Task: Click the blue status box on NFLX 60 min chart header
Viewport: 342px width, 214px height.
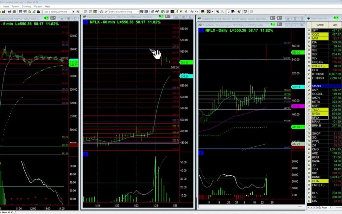Action: tap(85, 22)
